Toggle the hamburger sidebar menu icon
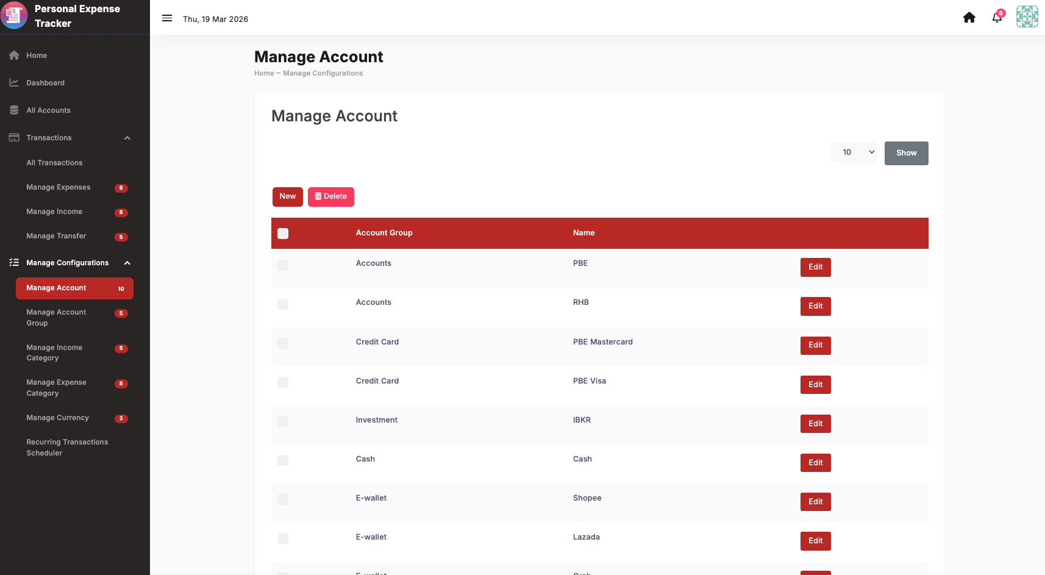Viewport: 1045px width, 575px height. (167, 18)
